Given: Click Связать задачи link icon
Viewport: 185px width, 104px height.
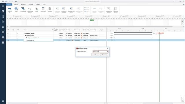Looking at the screenshot, I should pos(95,10).
